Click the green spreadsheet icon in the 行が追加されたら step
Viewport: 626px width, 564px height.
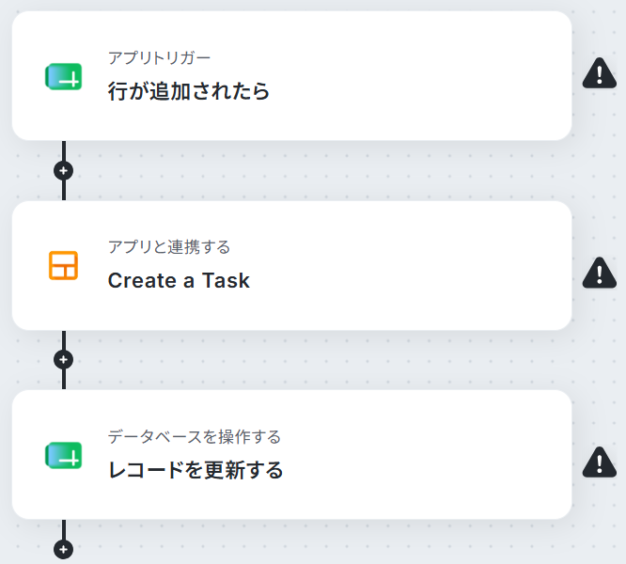[64, 76]
